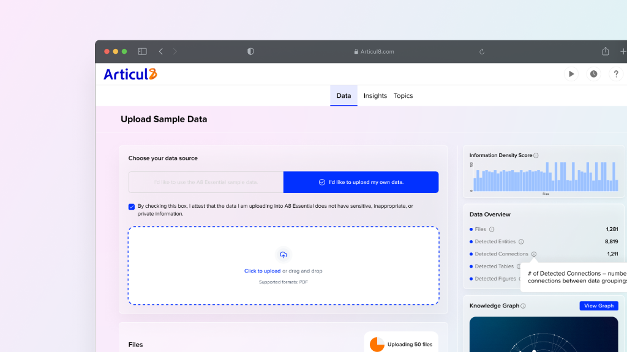The image size is (627, 352).
Task: Click the View Graph button
Action: pos(599,306)
